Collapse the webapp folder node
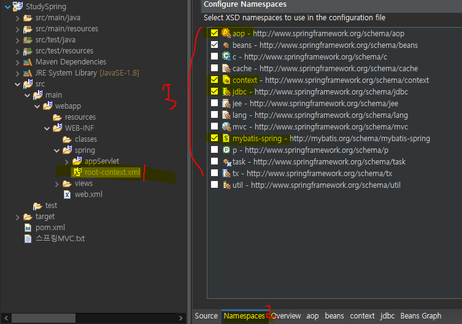462x324 pixels. point(37,106)
